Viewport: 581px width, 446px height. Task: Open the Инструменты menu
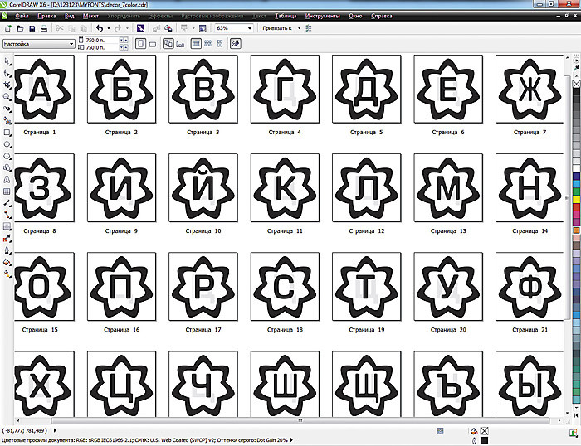pyautogui.click(x=323, y=16)
